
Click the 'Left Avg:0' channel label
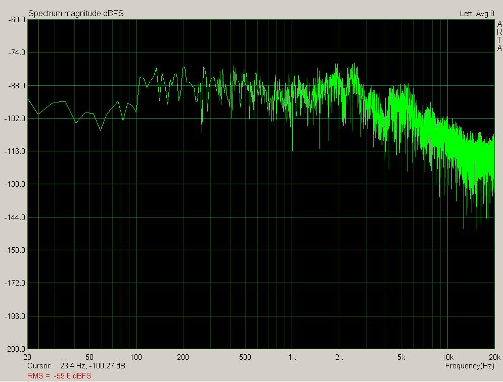click(477, 14)
